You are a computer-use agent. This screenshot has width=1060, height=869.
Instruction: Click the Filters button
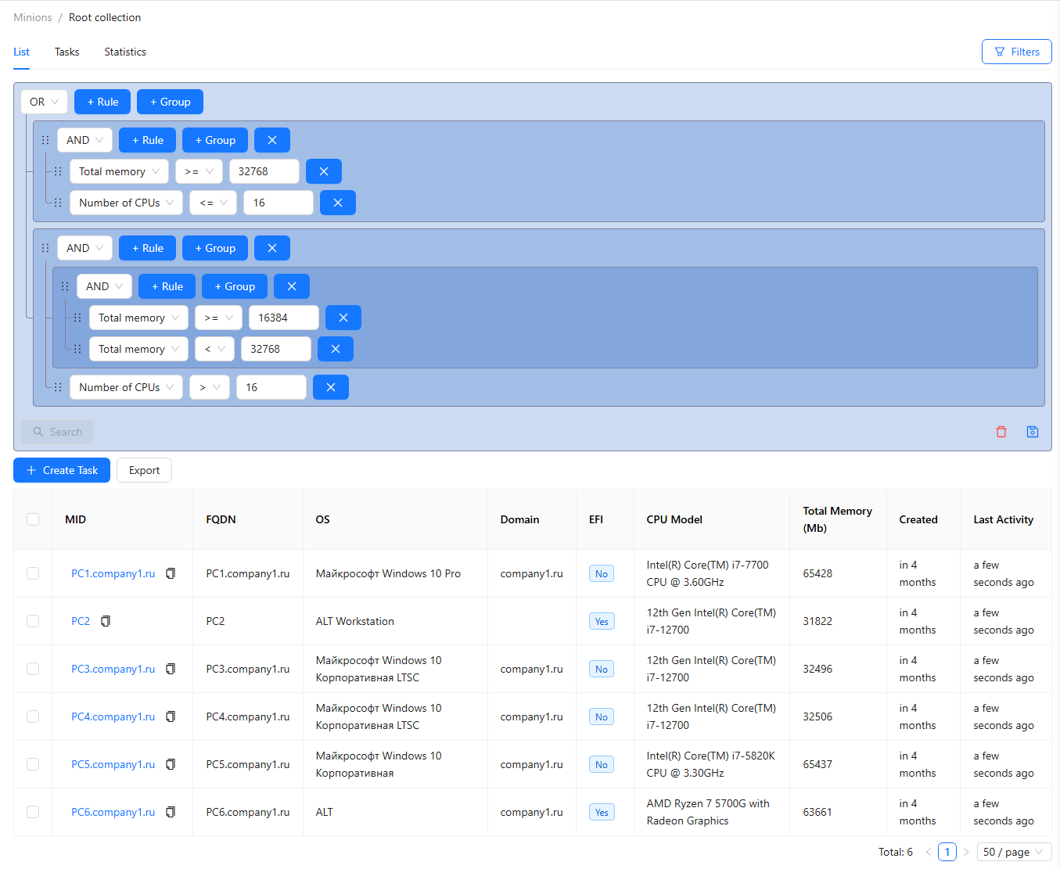[x=1017, y=52]
